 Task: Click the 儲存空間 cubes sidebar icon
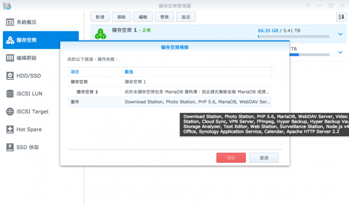(x=10, y=40)
